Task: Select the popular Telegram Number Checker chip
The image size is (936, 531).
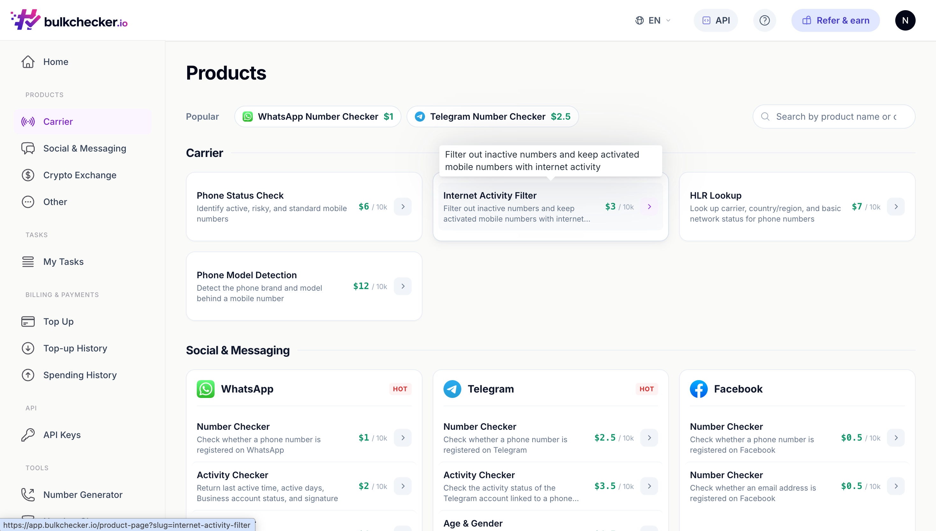Action: click(492, 116)
